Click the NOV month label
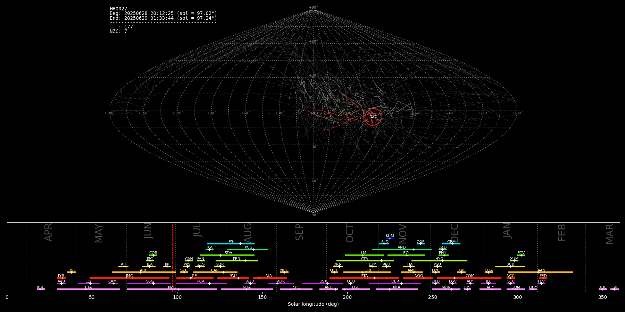This screenshot has height=312, width=625. tap(402, 233)
